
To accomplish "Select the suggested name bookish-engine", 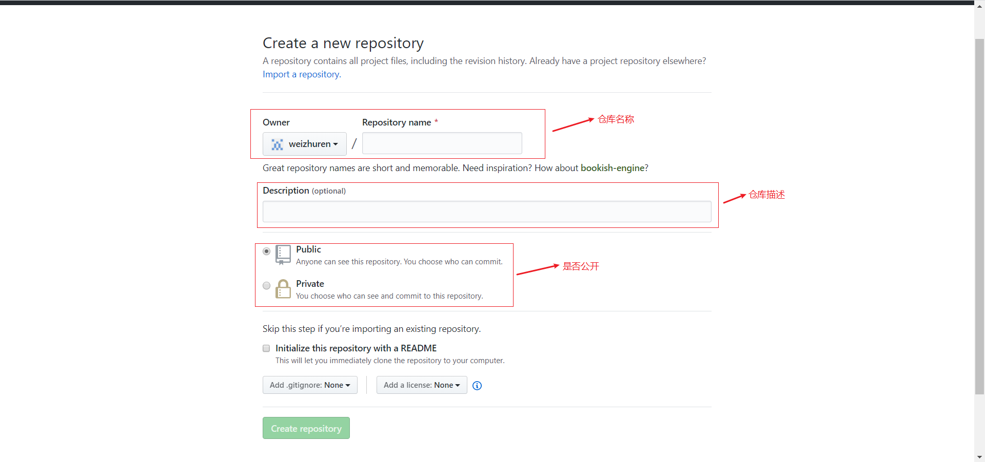I will (613, 167).
